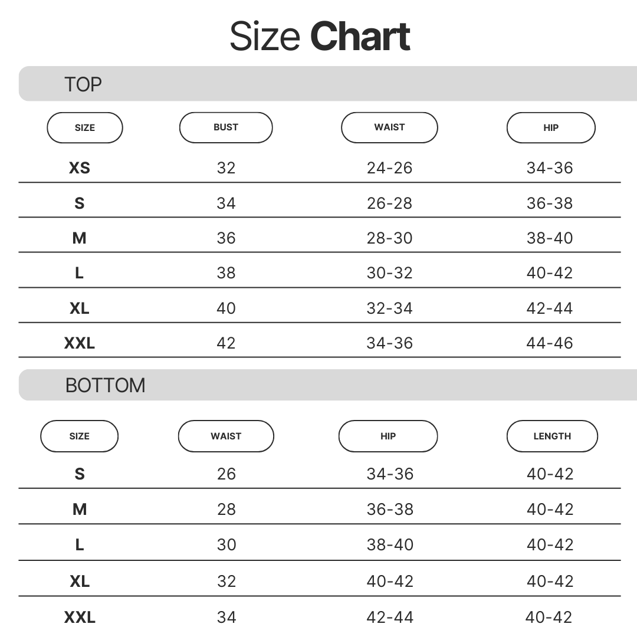Click the SIZE pill in TOP section
637x637 pixels.
click(85, 127)
